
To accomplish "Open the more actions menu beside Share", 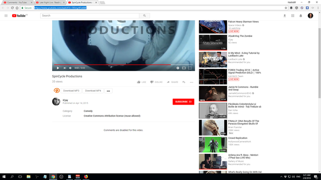I will (x=192, y=82).
